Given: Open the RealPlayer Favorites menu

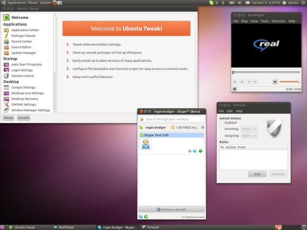Looking at the screenshot, I should [x=278, y=21].
